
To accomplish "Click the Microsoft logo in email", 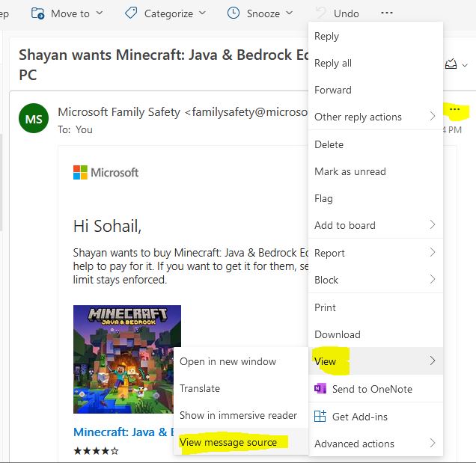I will [106, 172].
